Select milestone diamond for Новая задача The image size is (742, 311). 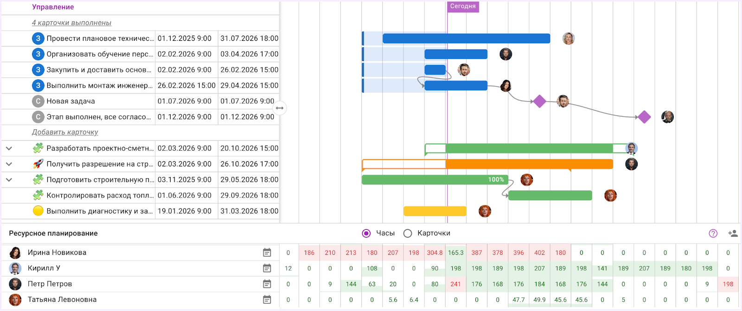(539, 101)
